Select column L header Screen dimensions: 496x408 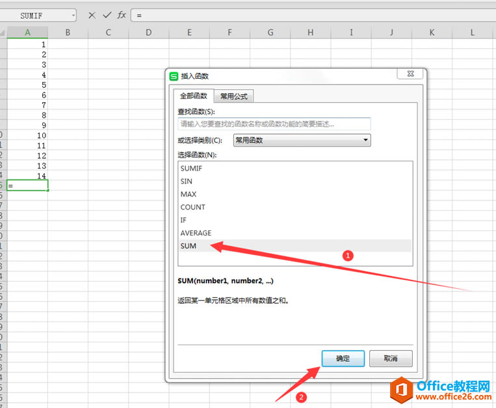coord(473,33)
